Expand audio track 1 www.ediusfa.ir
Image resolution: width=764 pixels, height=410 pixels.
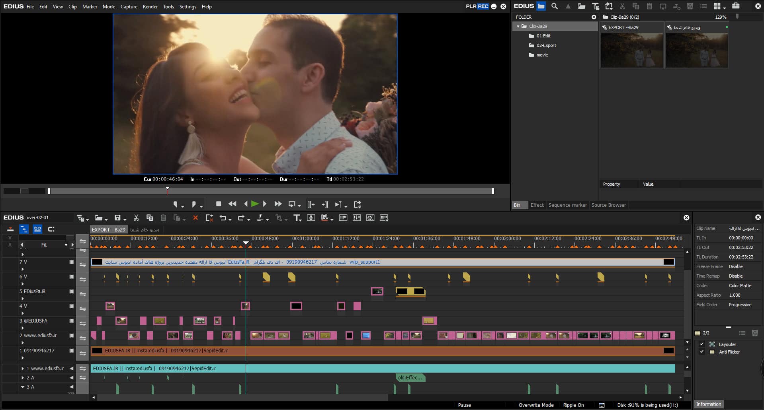coord(23,369)
